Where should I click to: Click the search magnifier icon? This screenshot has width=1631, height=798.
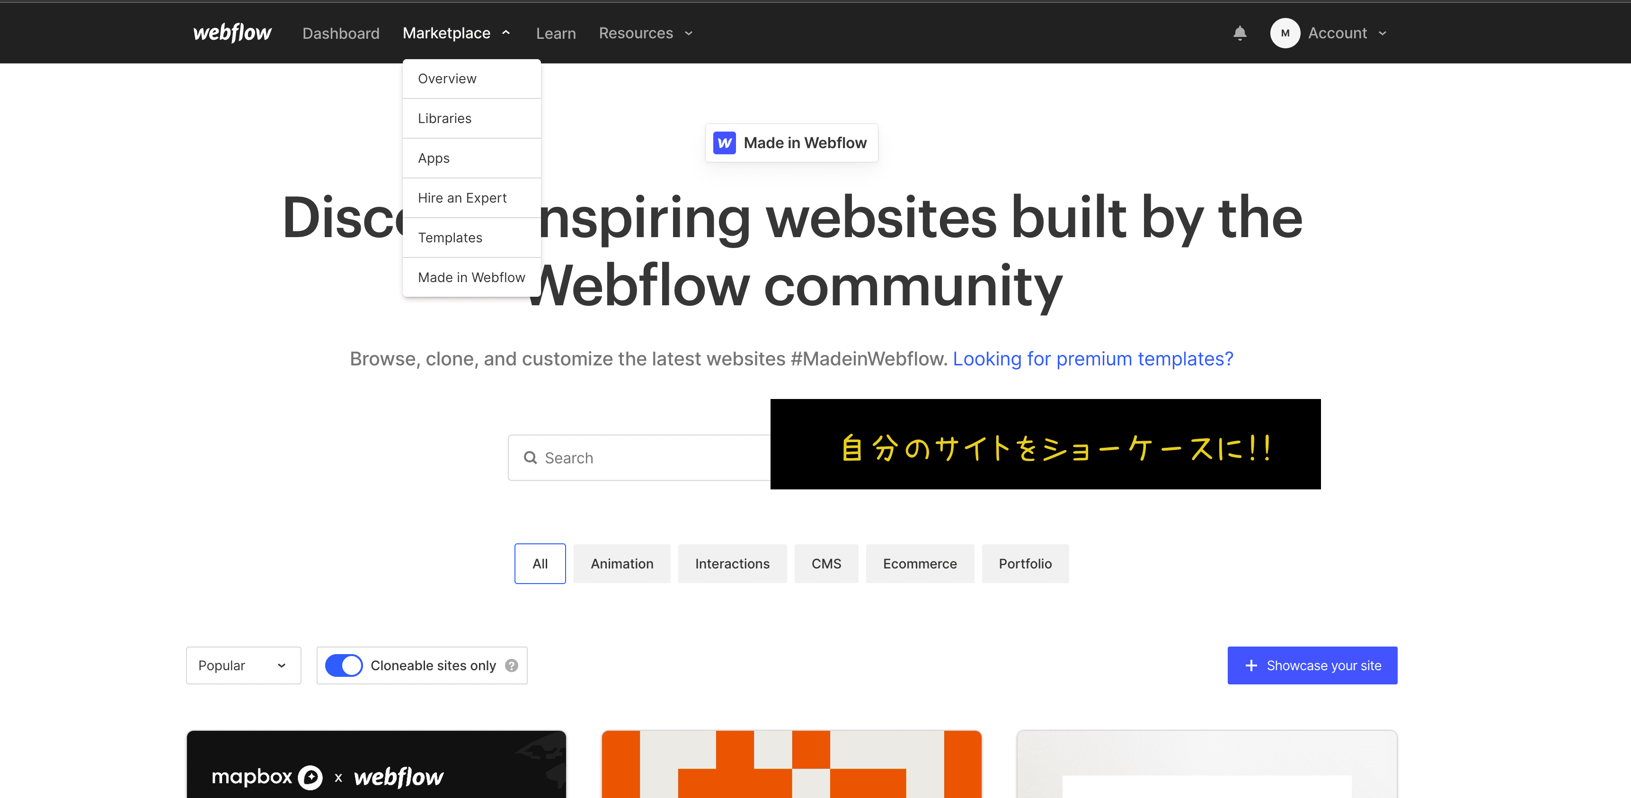pos(531,458)
